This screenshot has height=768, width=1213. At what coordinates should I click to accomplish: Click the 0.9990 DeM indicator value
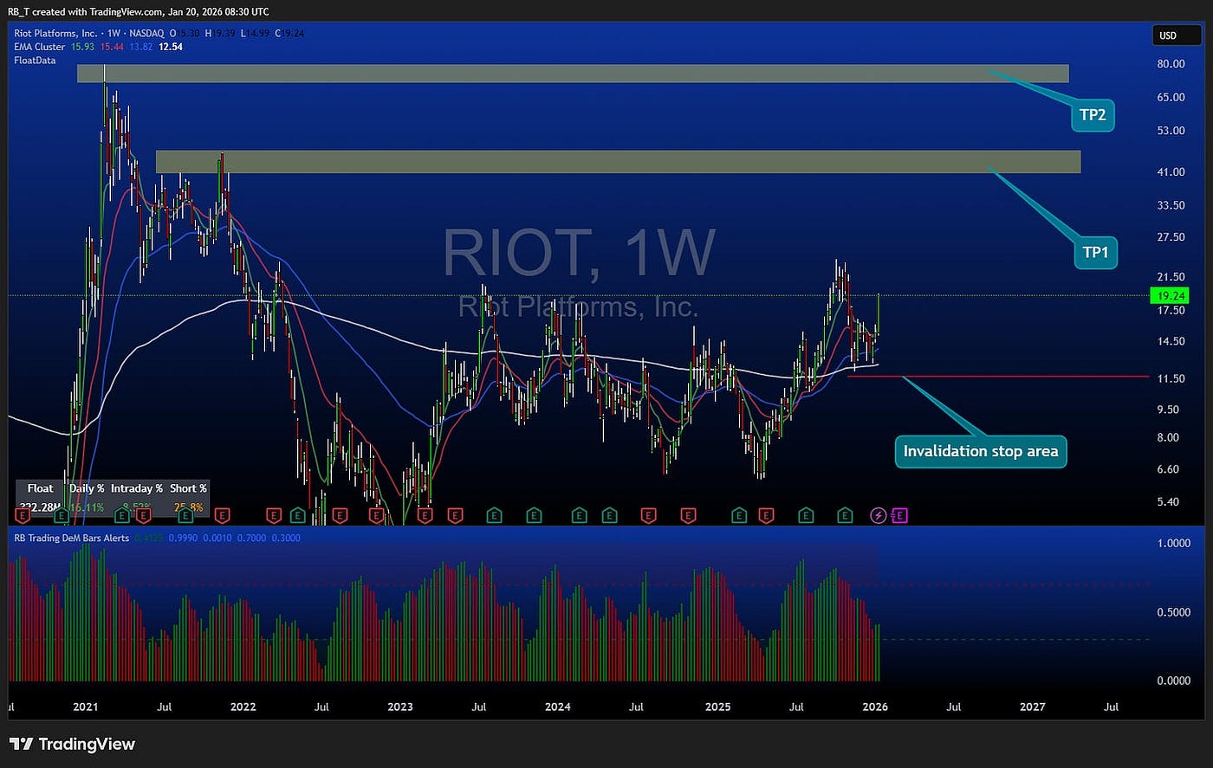click(x=181, y=539)
